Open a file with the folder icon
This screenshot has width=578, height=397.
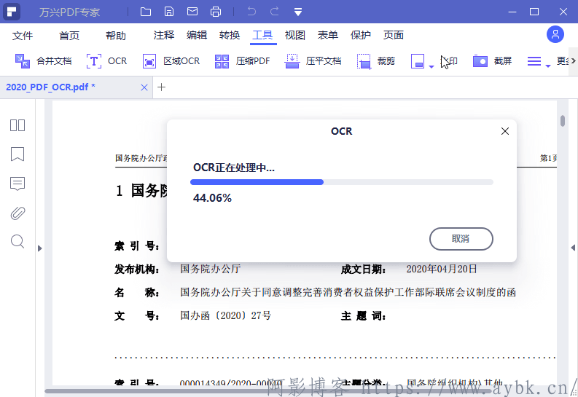click(x=146, y=12)
